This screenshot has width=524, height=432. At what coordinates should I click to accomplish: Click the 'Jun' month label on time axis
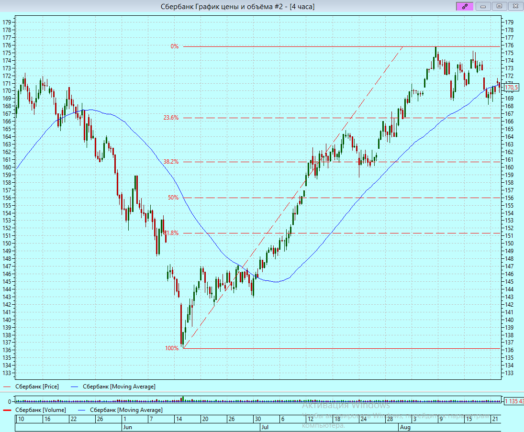[x=128, y=427]
